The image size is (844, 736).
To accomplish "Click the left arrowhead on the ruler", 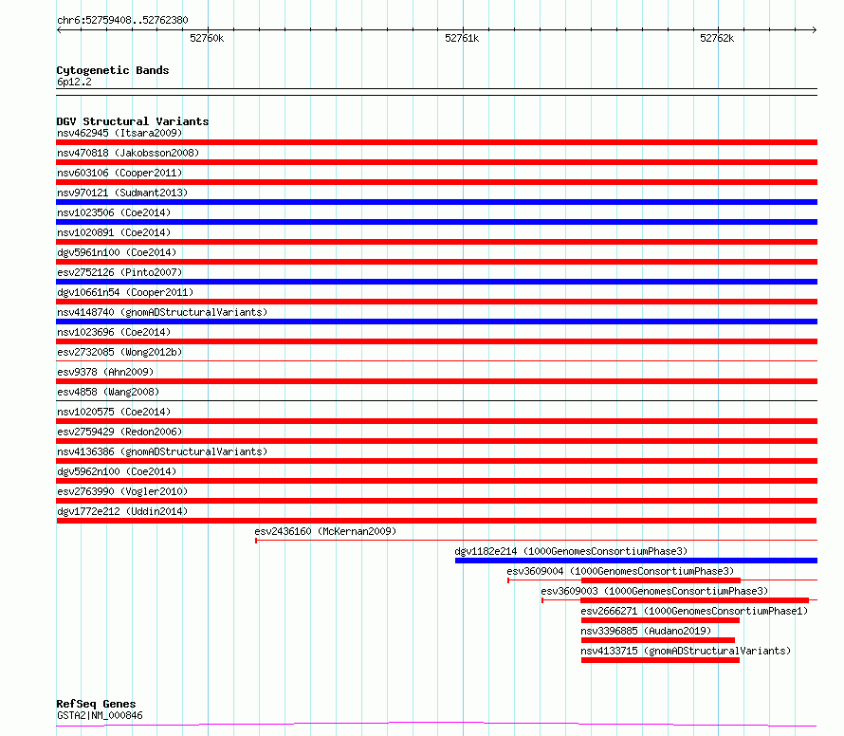I will [x=59, y=30].
